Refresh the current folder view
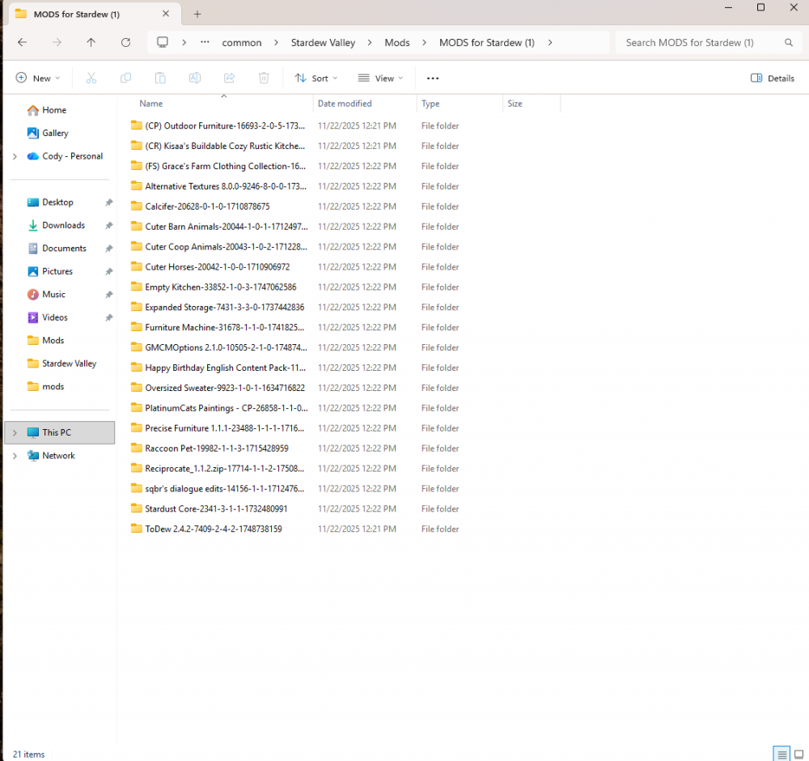Viewport: 809px width, 761px height. [x=125, y=42]
